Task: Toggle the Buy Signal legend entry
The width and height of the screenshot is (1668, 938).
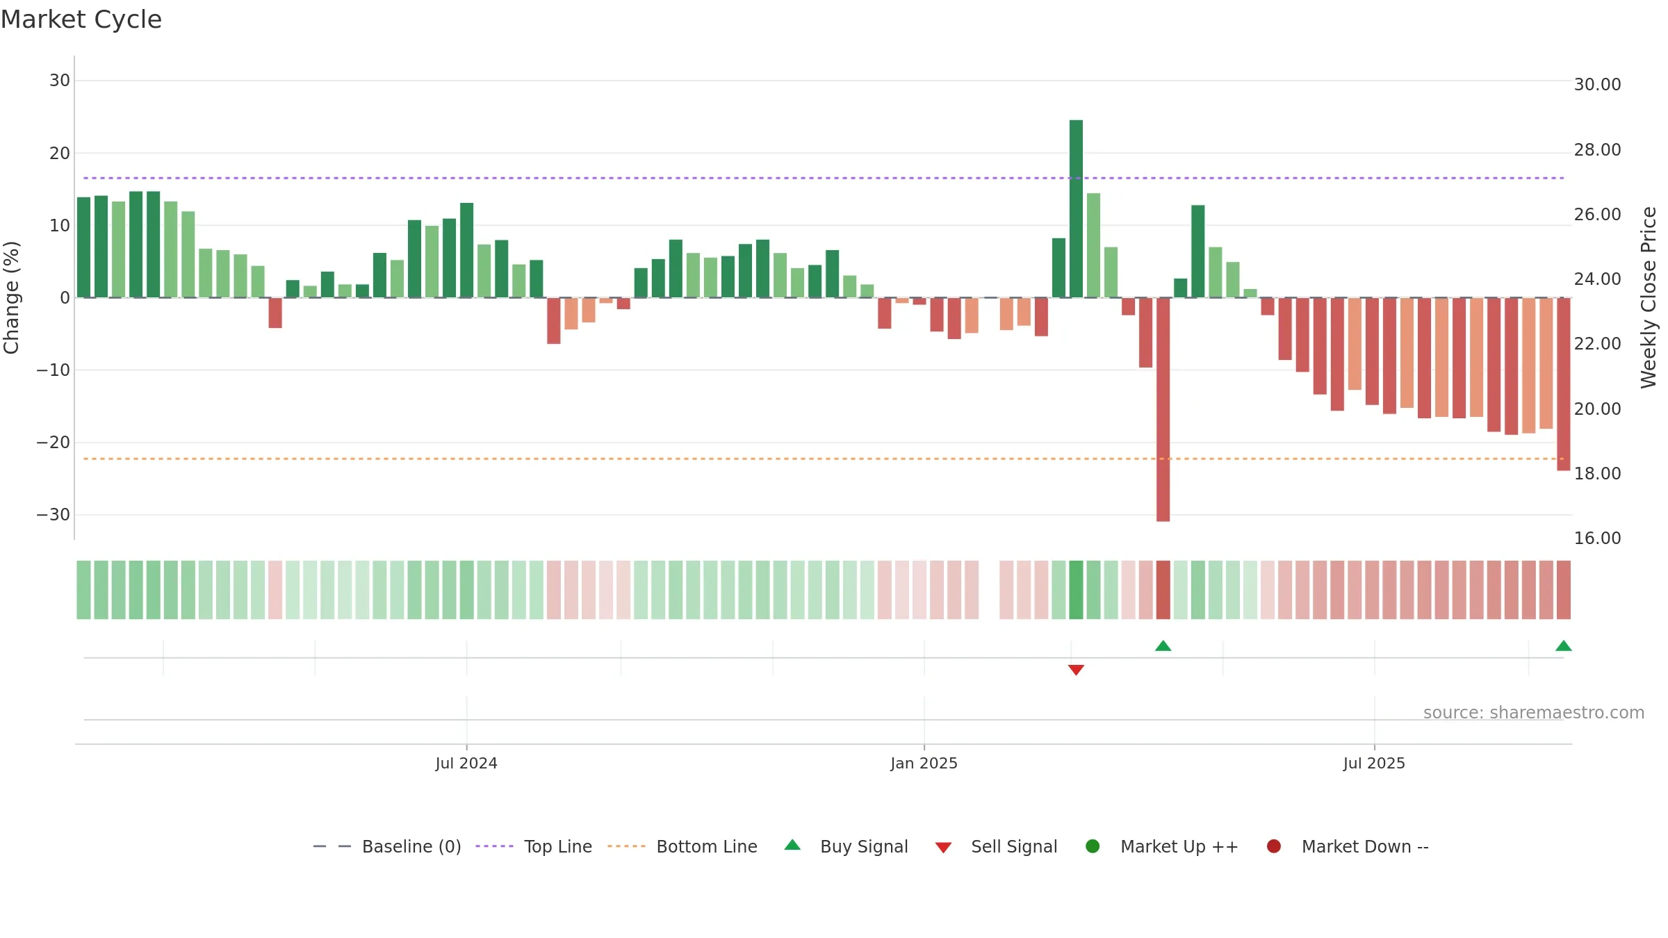Action: (846, 846)
